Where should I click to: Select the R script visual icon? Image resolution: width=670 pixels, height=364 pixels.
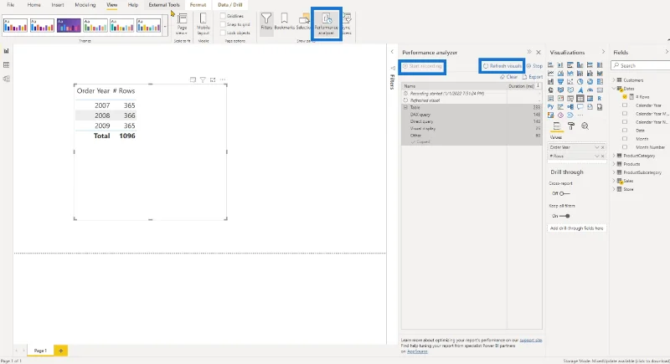pyautogui.click(x=600, y=99)
